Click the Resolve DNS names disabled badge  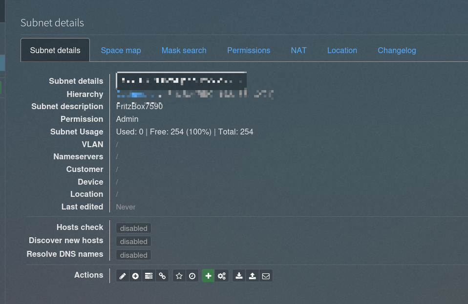pyautogui.click(x=133, y=255)
